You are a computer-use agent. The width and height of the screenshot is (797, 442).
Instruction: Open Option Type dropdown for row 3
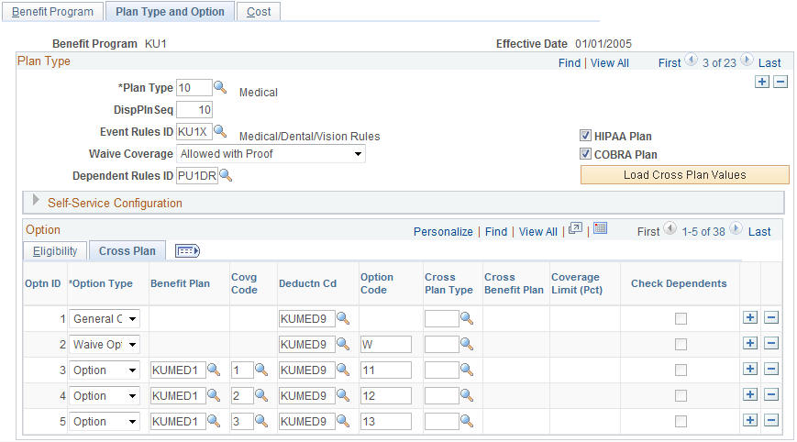click(x=105, y=370)
